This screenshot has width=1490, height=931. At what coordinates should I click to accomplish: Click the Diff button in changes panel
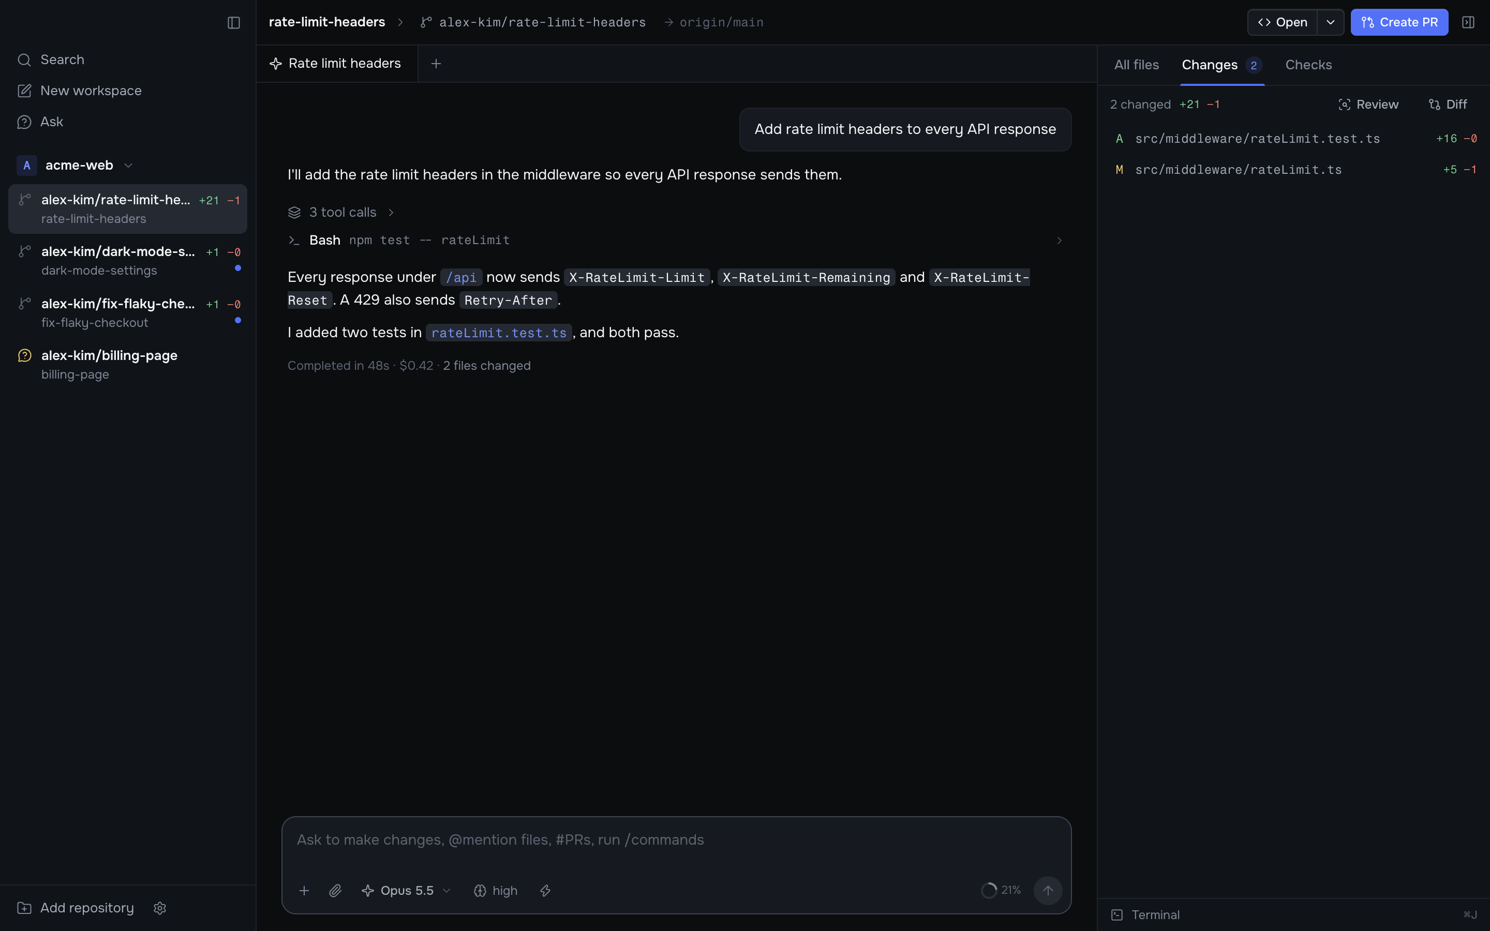click(x=1448, y=104)
